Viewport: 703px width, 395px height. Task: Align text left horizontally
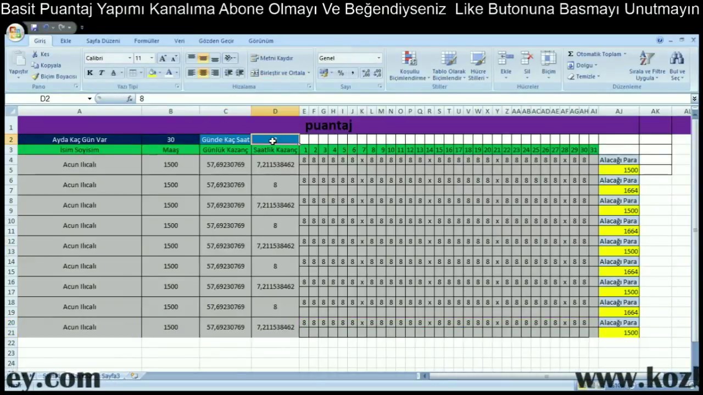point(191,72)
